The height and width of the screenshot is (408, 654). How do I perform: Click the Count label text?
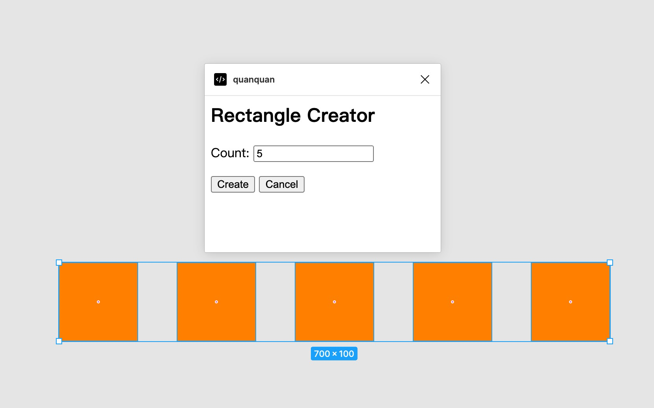(x=230, y=153)
